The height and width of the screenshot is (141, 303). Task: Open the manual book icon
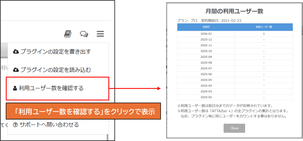coord(68,34)
